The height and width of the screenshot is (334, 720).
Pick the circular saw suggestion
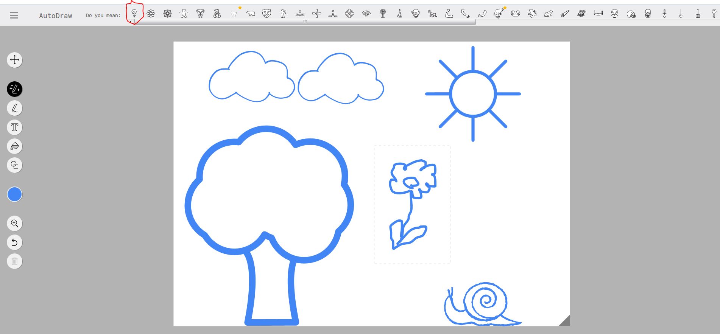pos(581,14)
